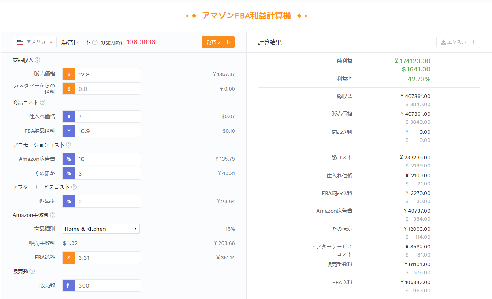Viewport: 492px width, 299px height.
Task: Click the 返品率 input field
Action: 108,201
